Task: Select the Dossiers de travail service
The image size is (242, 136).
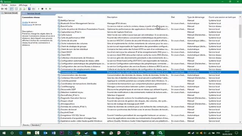Action: click(x=148, y=110)
